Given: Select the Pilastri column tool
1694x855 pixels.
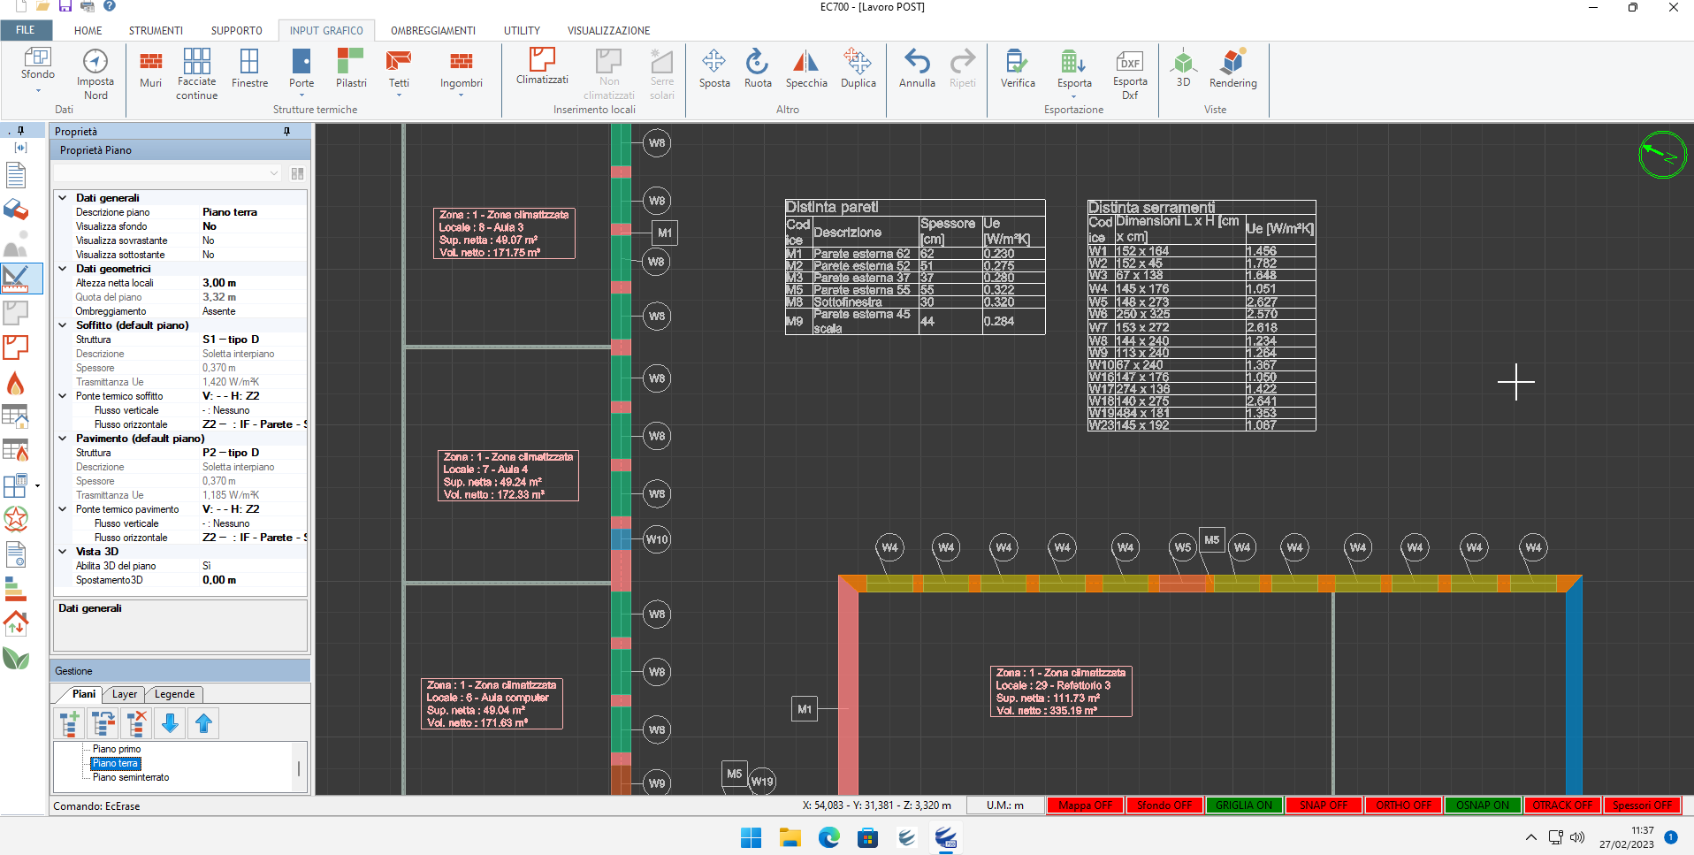Looking at the screenshot, I should click(351, 69).
